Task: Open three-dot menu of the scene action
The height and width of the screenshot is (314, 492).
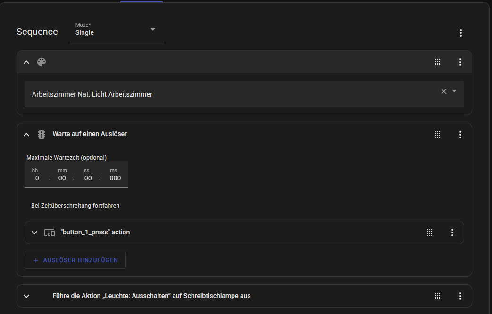Action: (460, 62)
